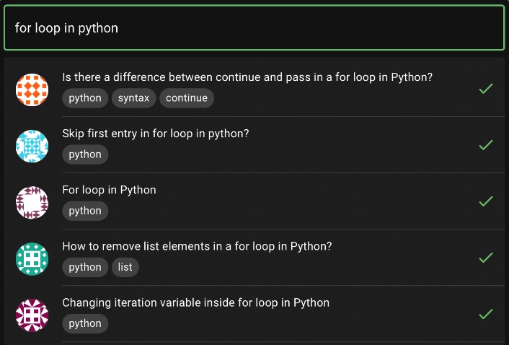Focus the search field containing 'for loop in python'
The height and width of the screenshot is (345, 509).
pos(254,28)
